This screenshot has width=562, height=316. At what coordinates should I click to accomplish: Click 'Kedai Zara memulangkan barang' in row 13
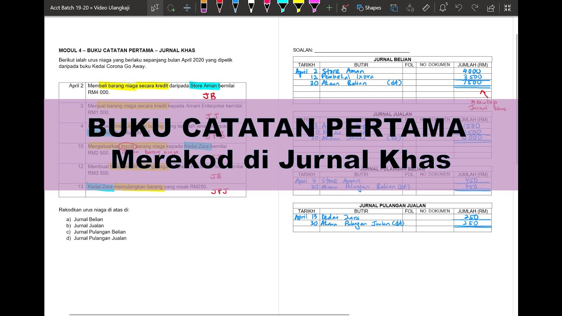tap(125, 187)
